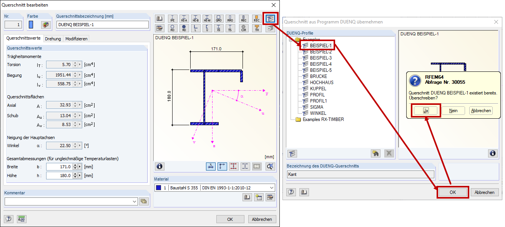Select the L angle profile button
The width and height of the screenshot is (505, 227).
pos(196,28)
